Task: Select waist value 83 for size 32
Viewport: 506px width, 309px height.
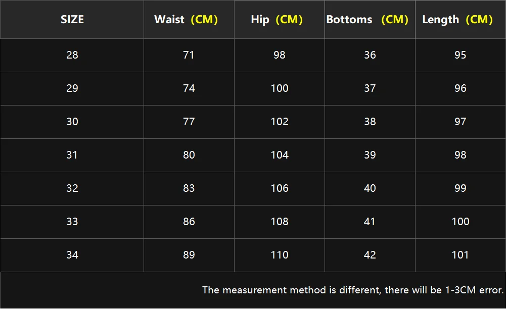Action: pyautogui.click(x=189, y=188)
